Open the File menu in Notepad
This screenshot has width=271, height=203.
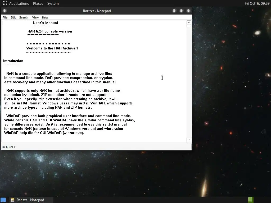(5, 17)
